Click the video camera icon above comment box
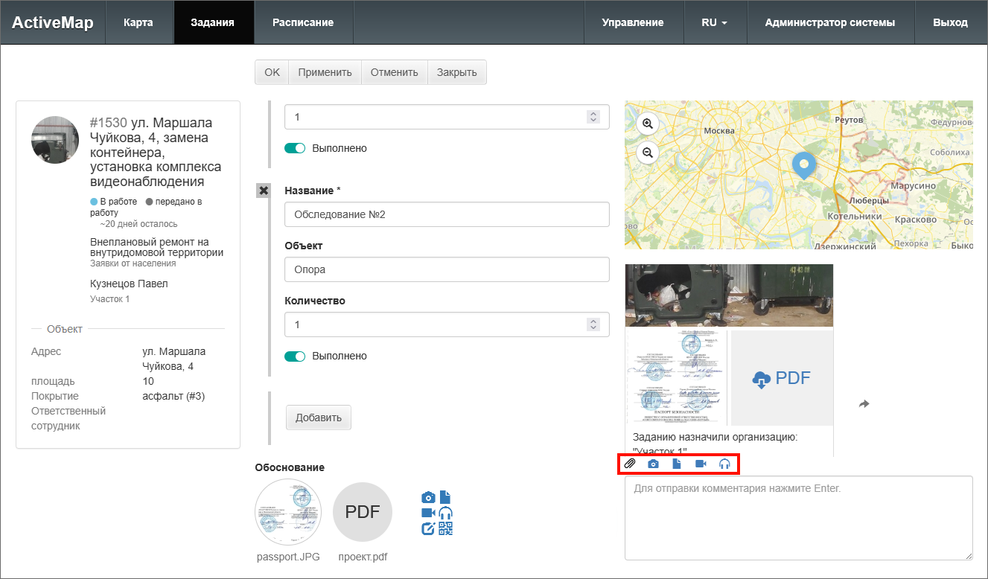The width and height of the screenshot is (988, 579). tap(701, 464)
